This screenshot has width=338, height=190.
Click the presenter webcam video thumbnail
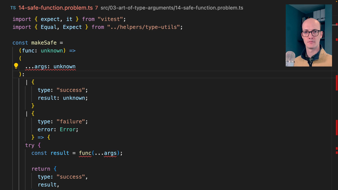tap(308, 35)
